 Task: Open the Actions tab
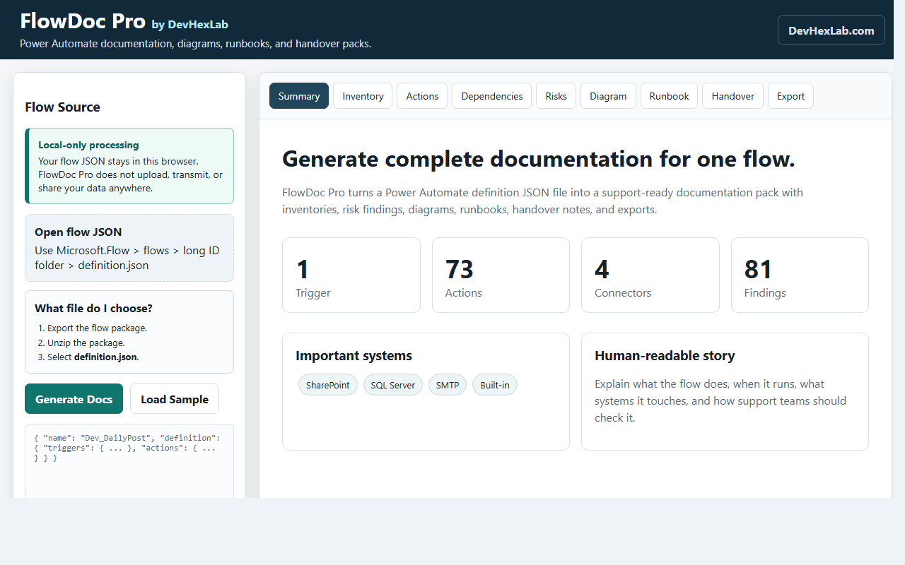coord(422,96)
